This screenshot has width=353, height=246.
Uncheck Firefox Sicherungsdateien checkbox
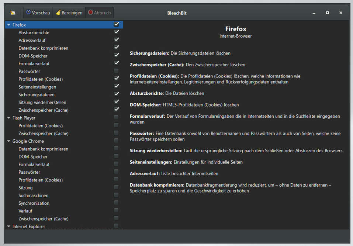[117, 94]
